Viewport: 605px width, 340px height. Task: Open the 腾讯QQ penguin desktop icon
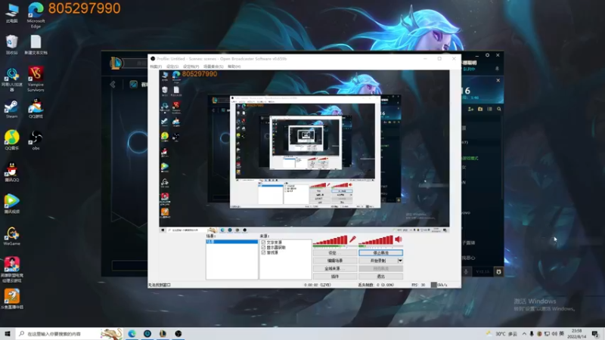click(x=12, y=172)
